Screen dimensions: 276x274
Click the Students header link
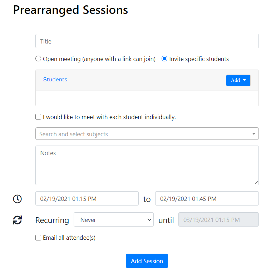(55, 80)
